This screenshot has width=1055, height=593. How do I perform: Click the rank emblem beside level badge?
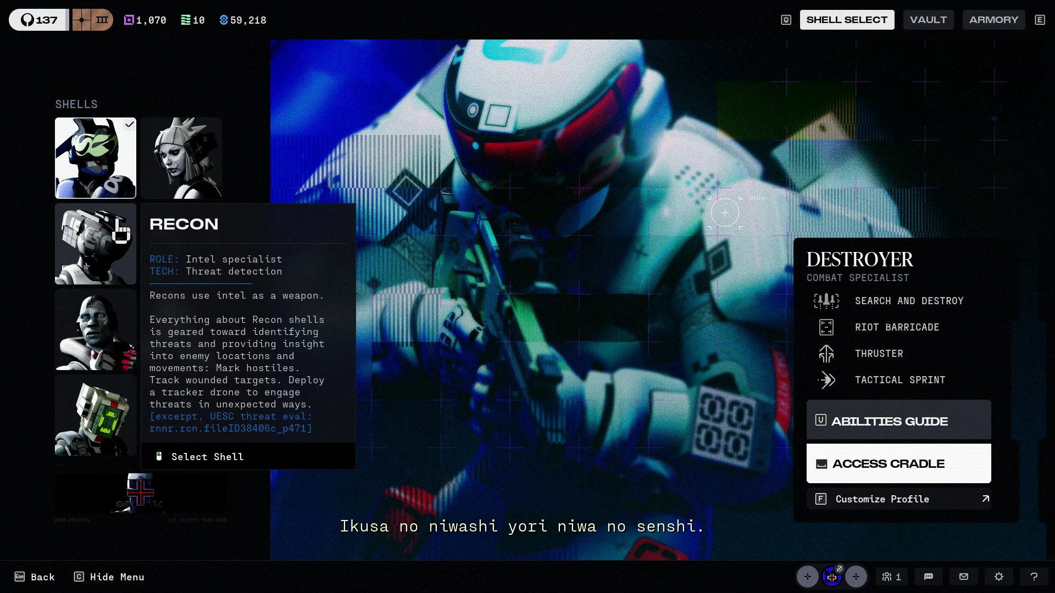[x=92, y=20]
